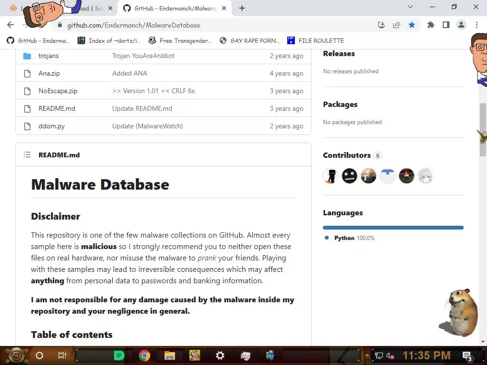This screenshot has height=365, width=487.
Task: Click the page vertical scrollbar thumb
Action: click(x=483, y=129)
